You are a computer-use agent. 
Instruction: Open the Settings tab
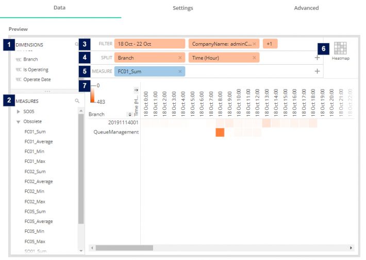(183, 8)
